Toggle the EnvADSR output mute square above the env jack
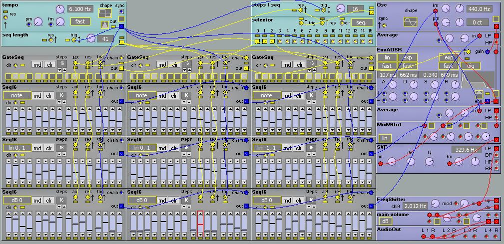The image size is (504, 244). 496,93
